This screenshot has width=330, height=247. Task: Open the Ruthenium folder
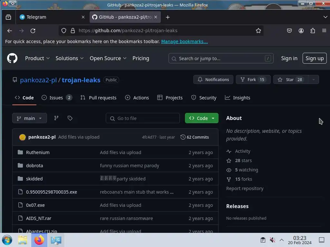pyautogui.click(x=38, y=152)
